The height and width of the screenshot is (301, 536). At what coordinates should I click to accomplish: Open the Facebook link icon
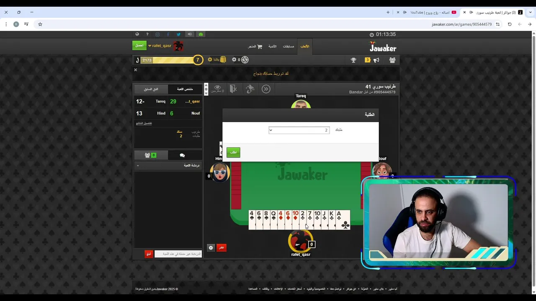pos(168,34)
